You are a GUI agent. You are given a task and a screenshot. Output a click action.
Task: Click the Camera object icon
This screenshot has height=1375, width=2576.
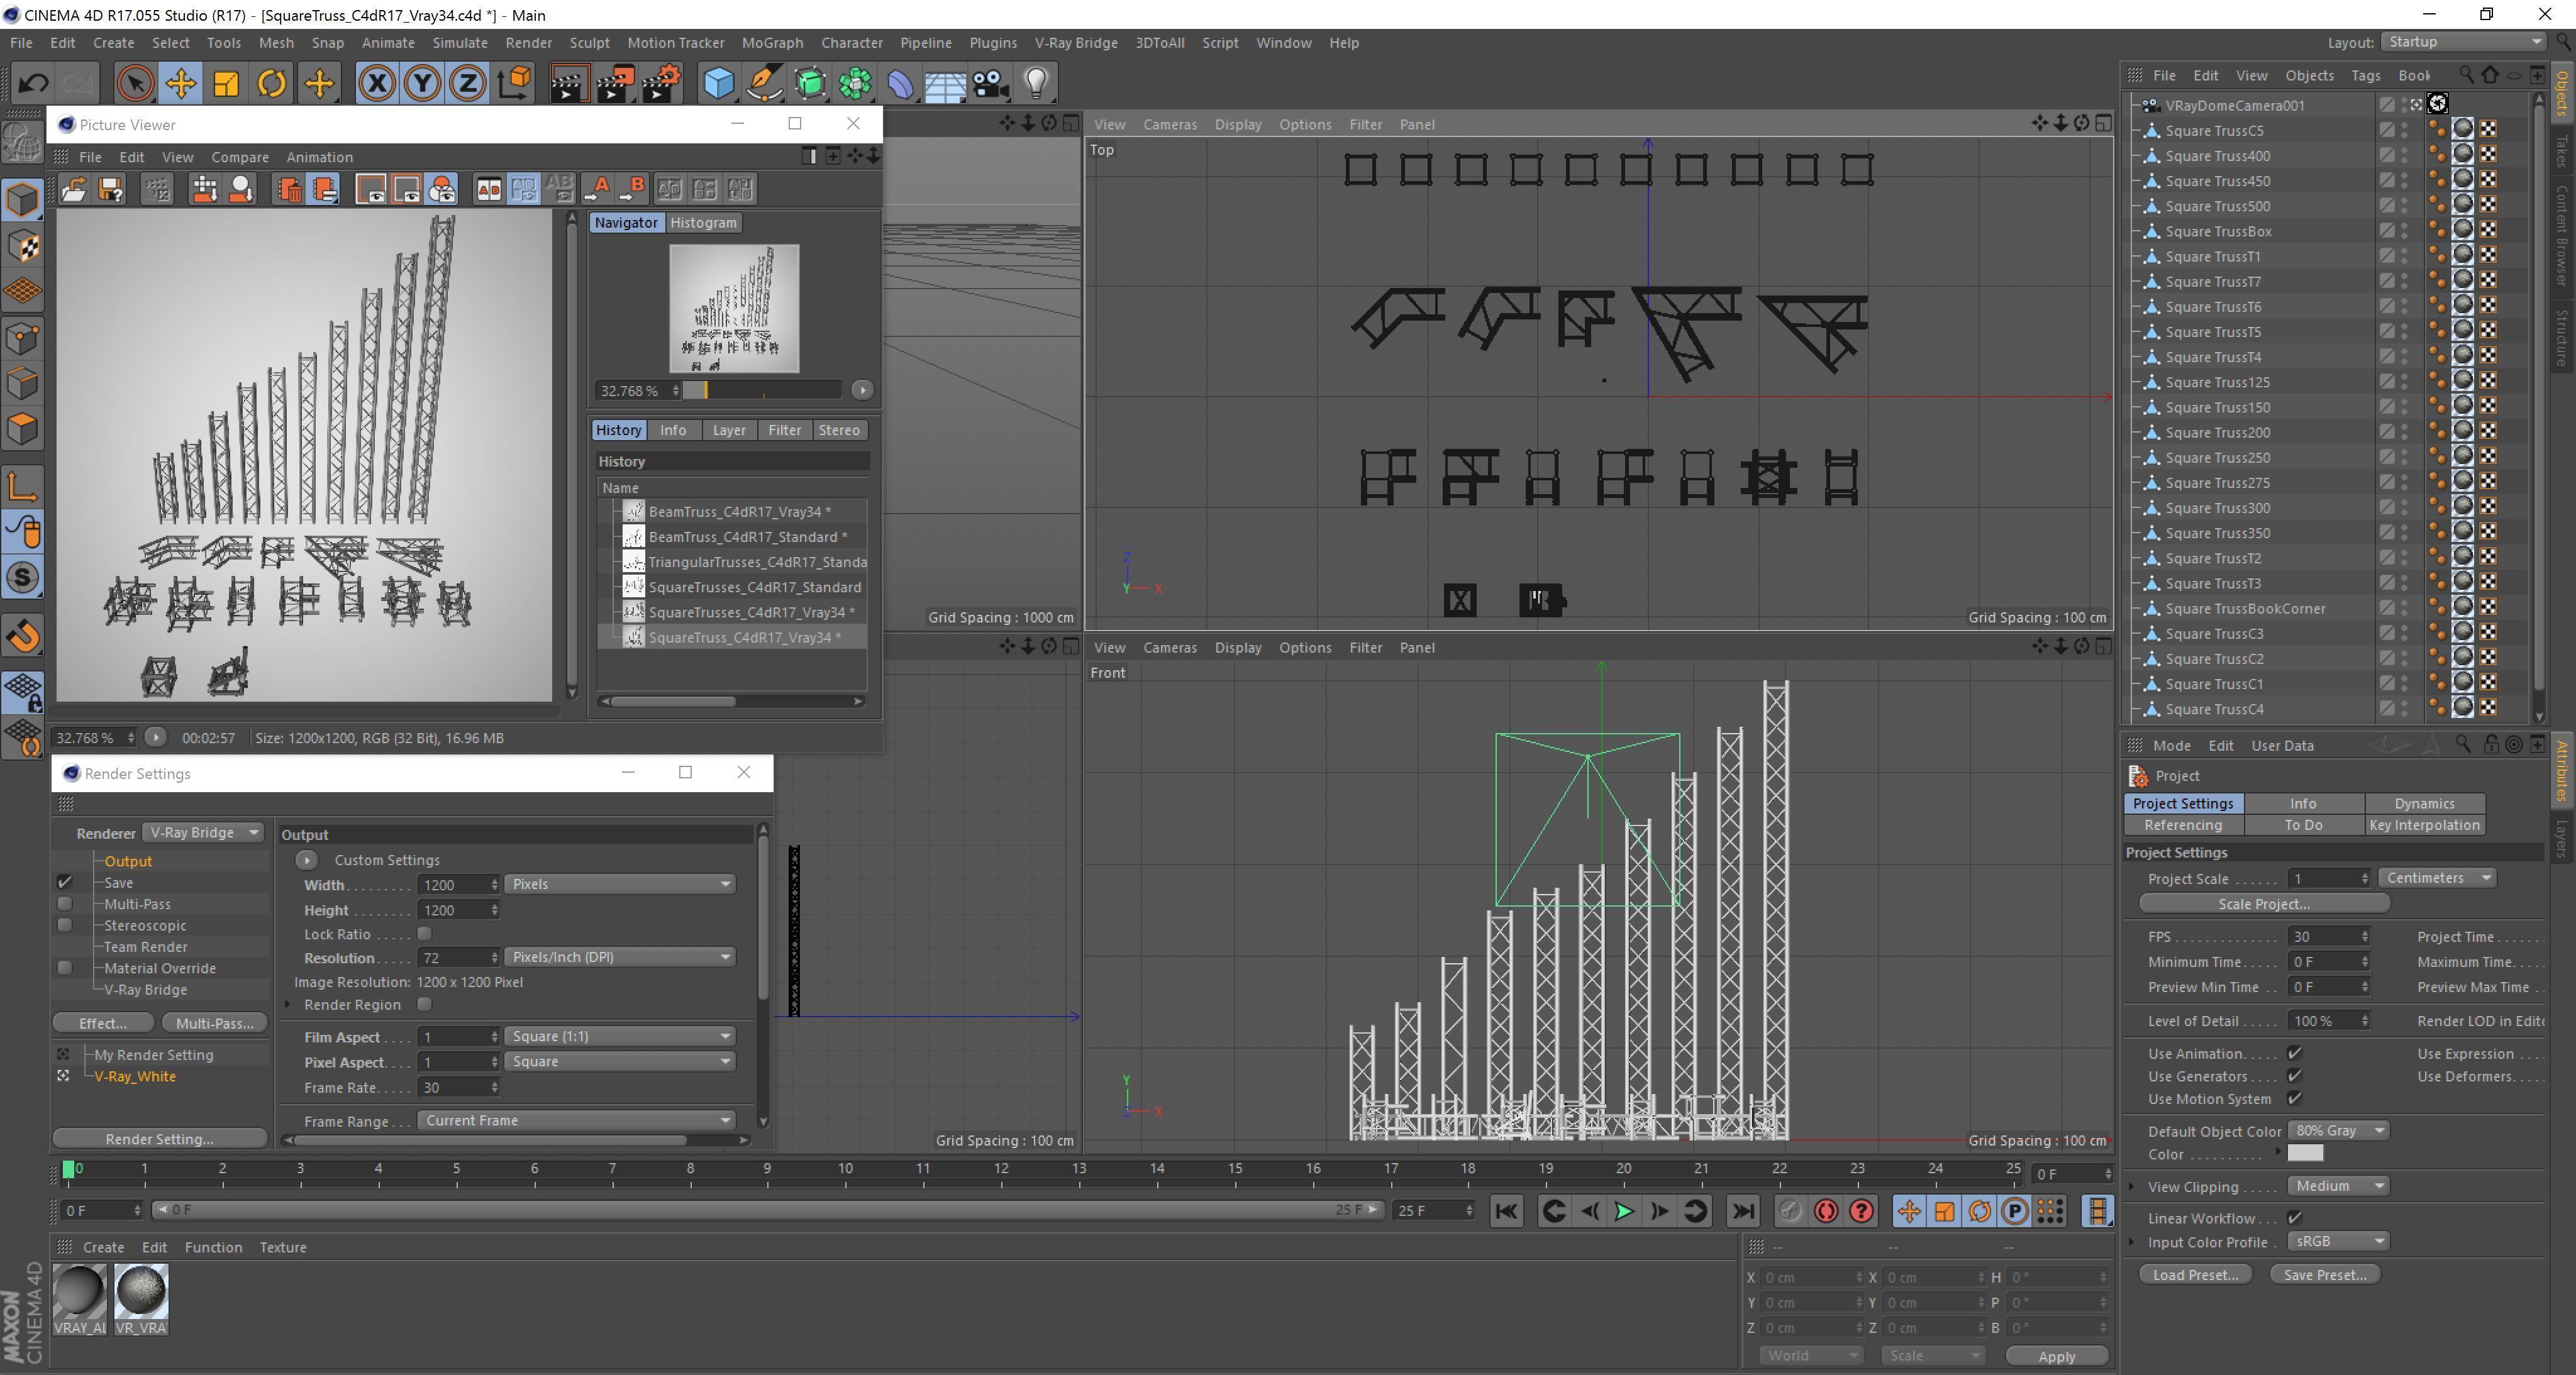(x=990, y=83)
